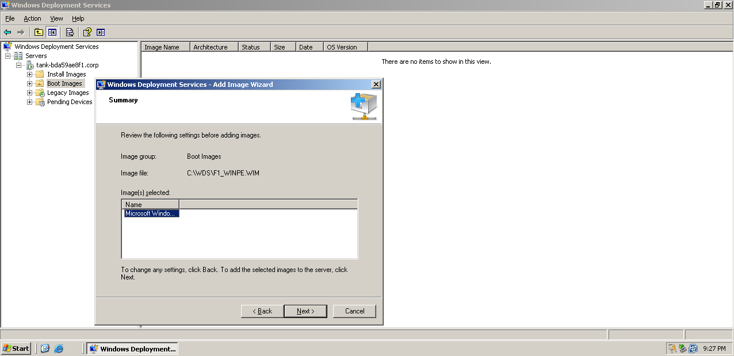Screen dimensions: 734x356
Task: Expand the Install Images node
Action: click(x=30, y=74)
